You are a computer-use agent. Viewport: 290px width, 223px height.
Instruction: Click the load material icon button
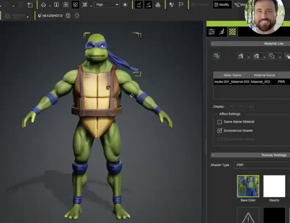(256, 56)
